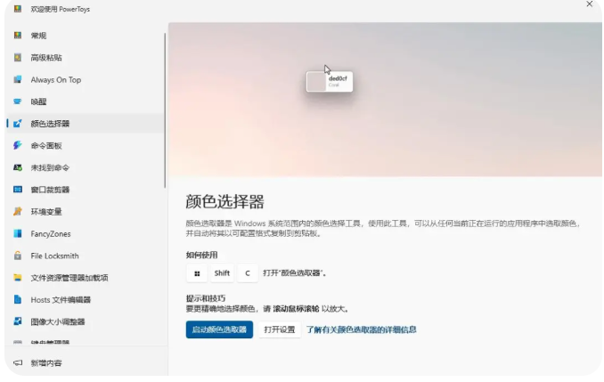Click the 打开设置 open settings button
604x382 pixels.
click(279, 329)
